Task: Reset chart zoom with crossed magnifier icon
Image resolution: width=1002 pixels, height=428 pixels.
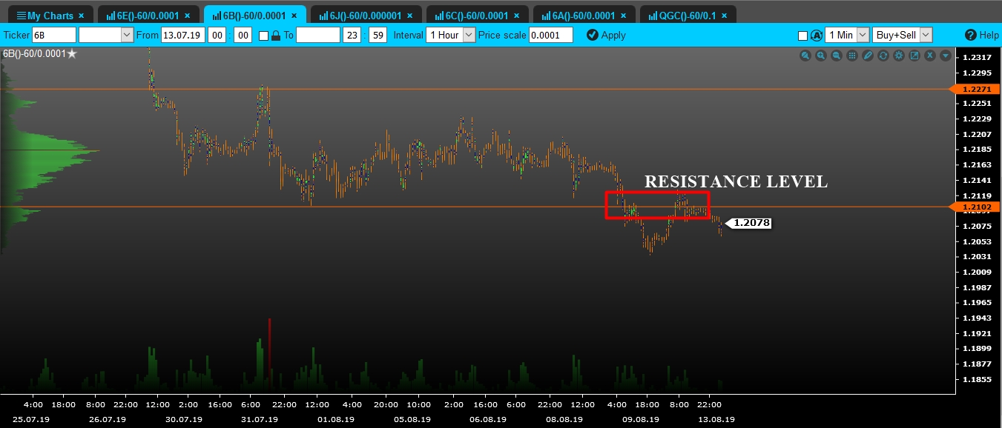Action: [x=805, y=56]
